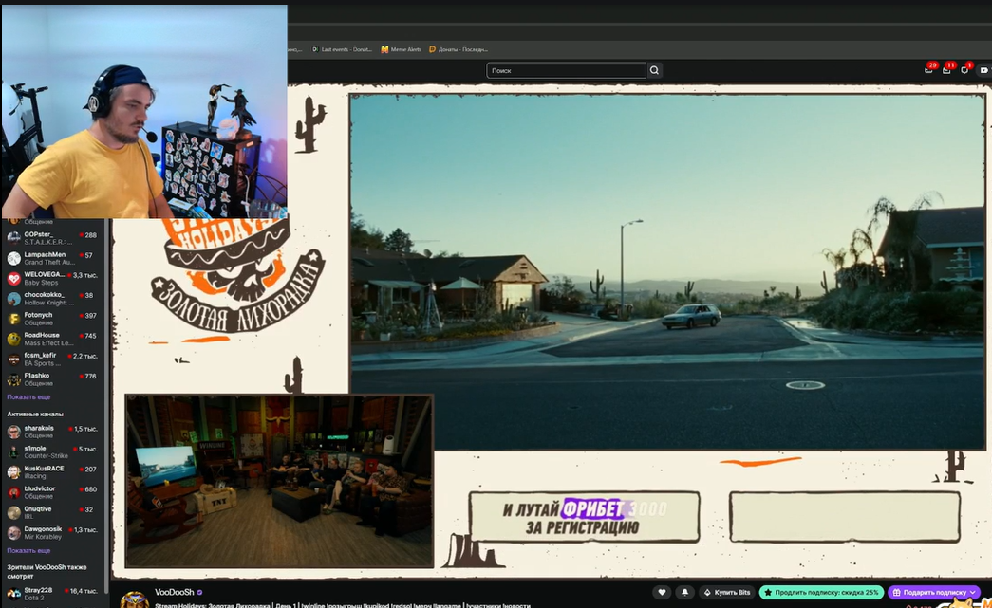Screen dimensions: 992x608
Task: Click Зрители VooDooSh также смотрят heading
Action: pyautogui.click(x=47, y=571)
